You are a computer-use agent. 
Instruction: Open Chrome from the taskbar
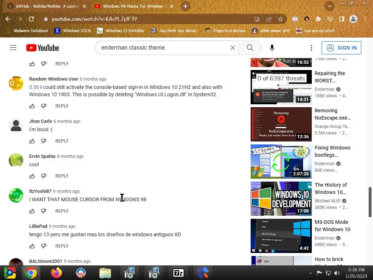[x=31, y=273]
